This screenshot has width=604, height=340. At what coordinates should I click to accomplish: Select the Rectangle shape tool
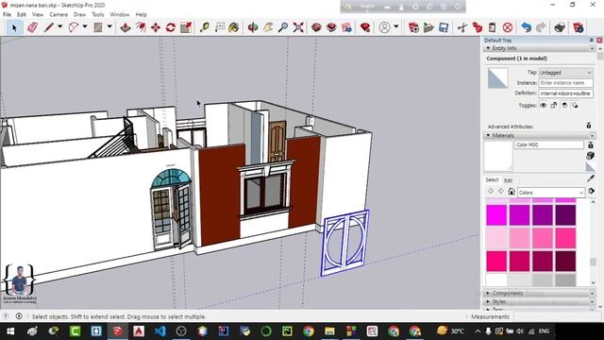point(98,27)
